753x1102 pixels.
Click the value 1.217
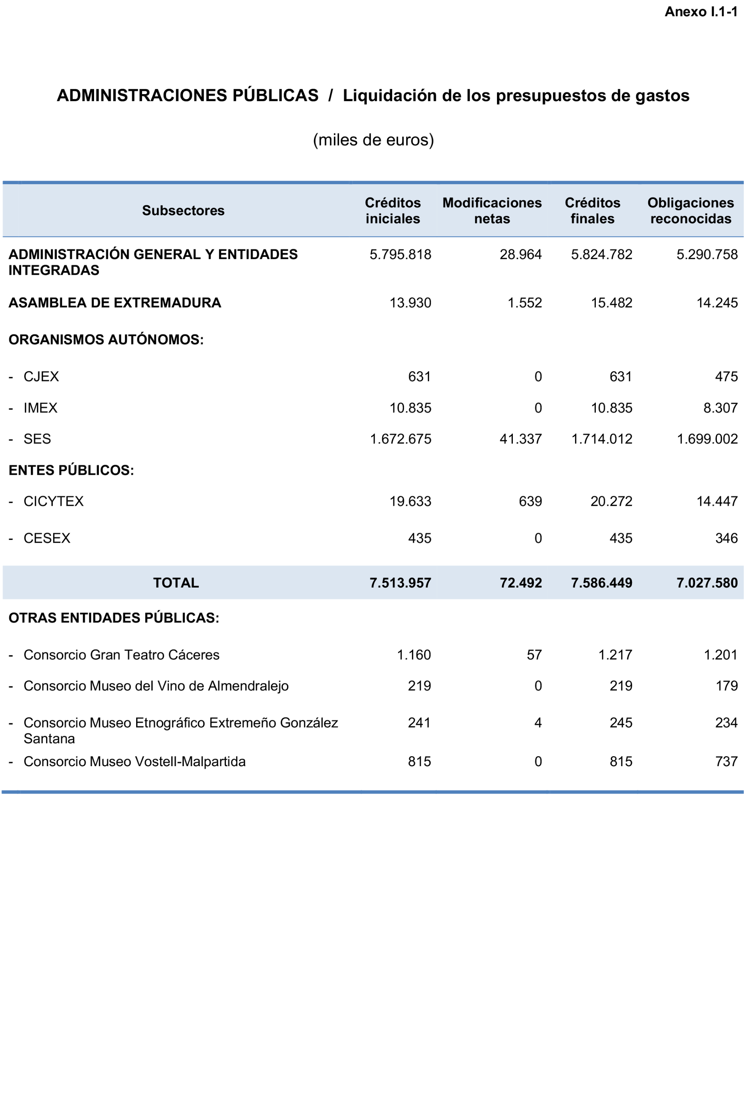coord(615,655)
